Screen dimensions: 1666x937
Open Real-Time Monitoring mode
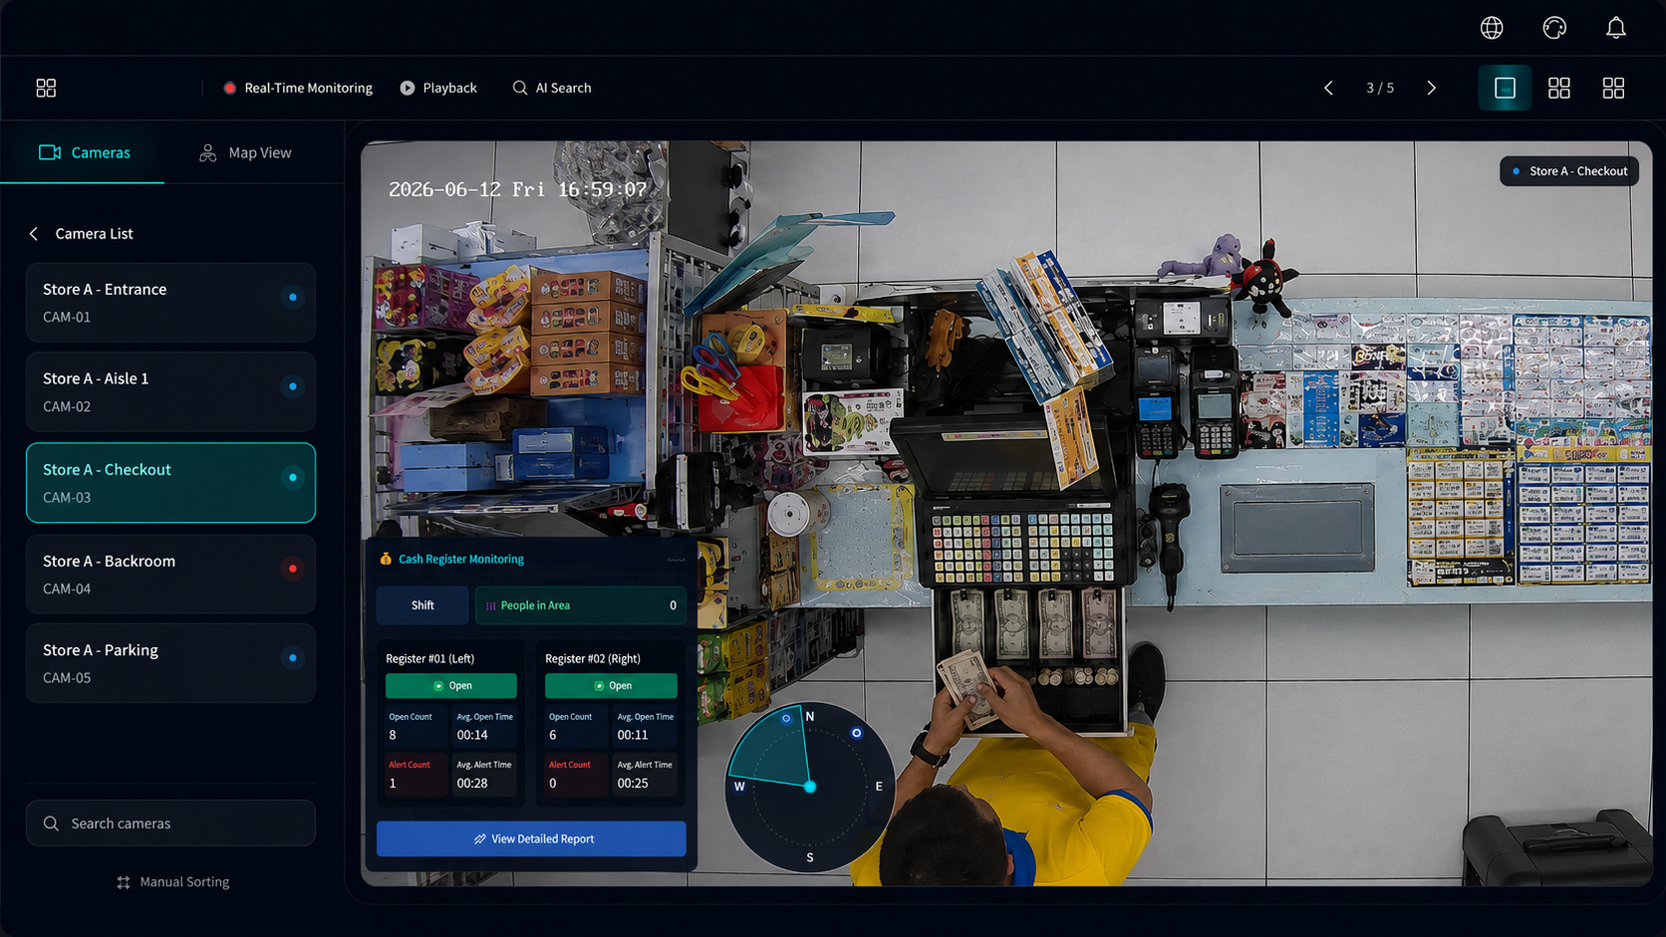[x=298, y=88]
